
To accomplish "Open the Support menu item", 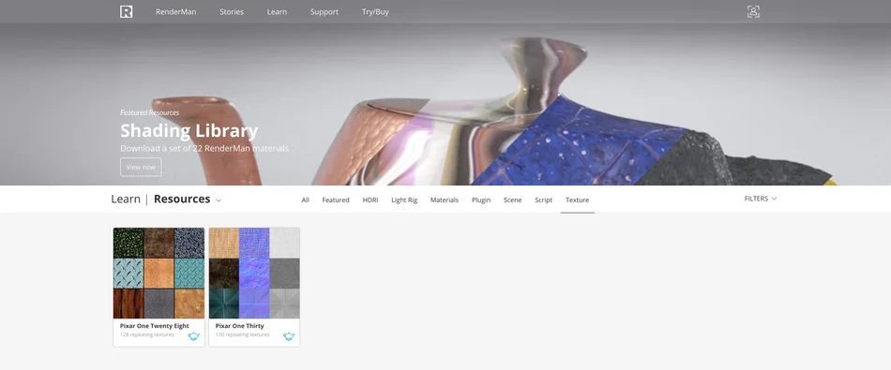I will pyautogui.click(x=325, y=12).
